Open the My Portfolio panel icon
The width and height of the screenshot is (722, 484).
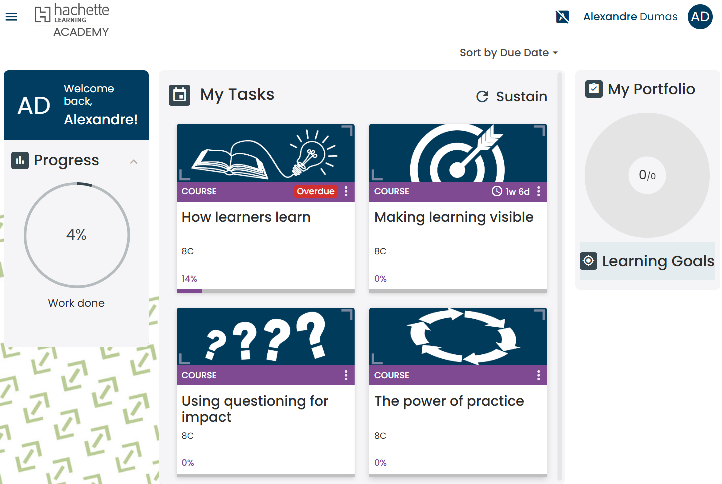tap(593, 89)
